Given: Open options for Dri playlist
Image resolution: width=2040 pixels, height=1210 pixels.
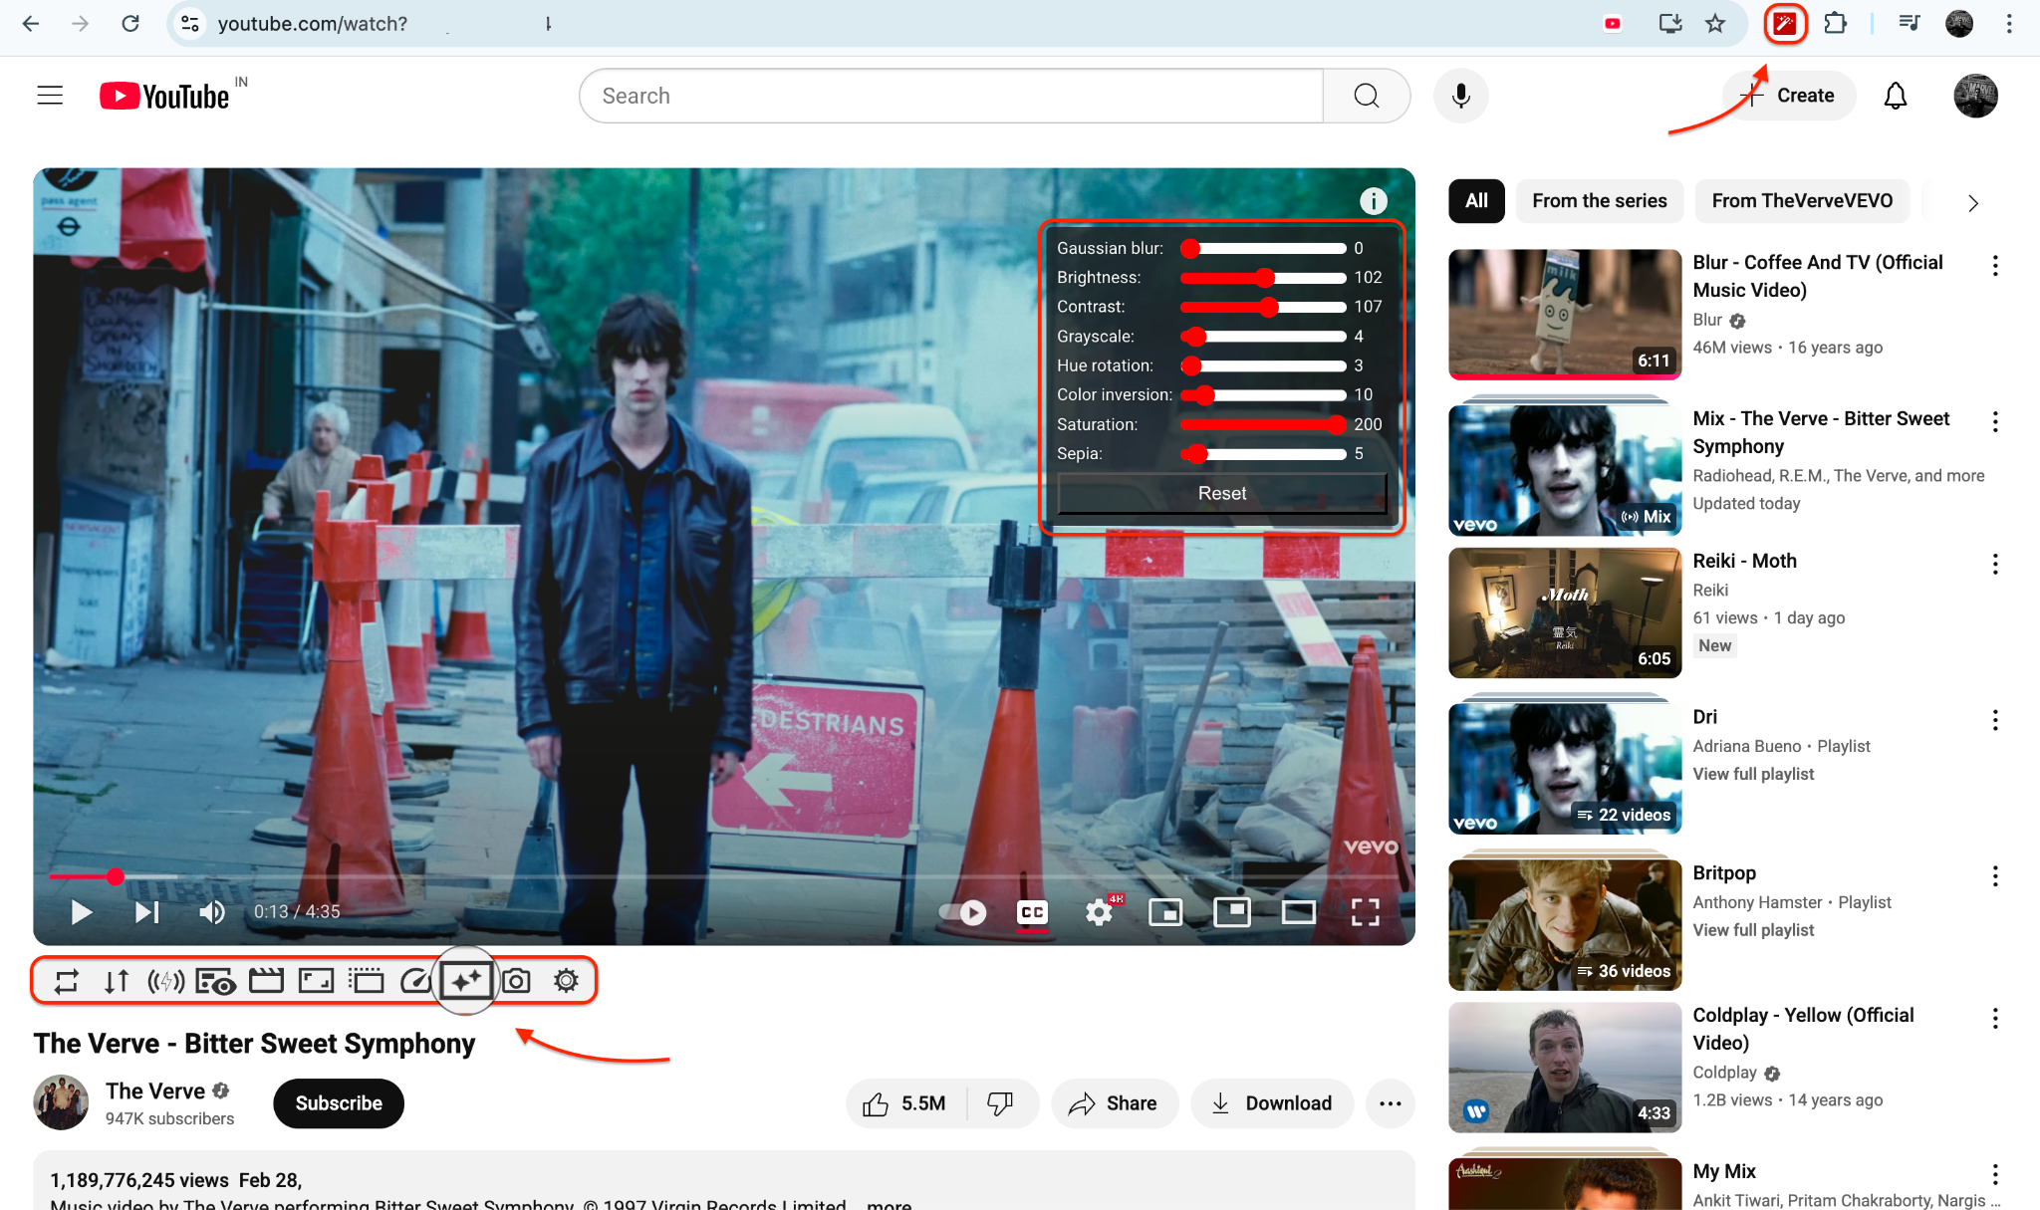Looking at the screenshot, I should point(1995,720).
